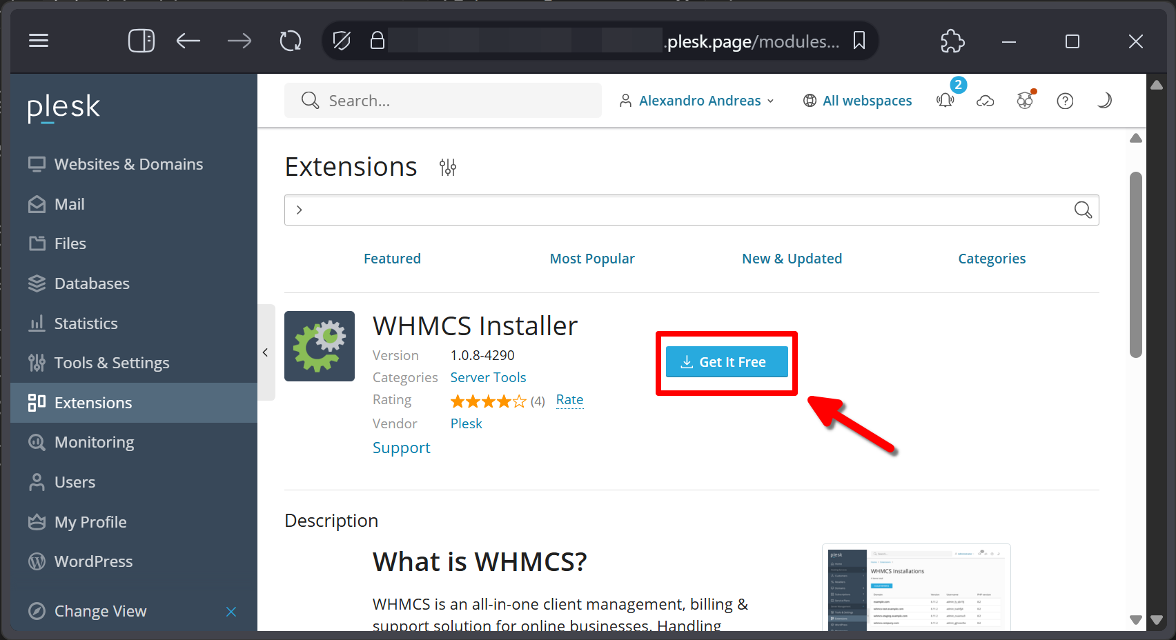This screenshot has width=1176, height=640.
Task: Open the header icon with the orange dot
Action: tap(1026, 101)
